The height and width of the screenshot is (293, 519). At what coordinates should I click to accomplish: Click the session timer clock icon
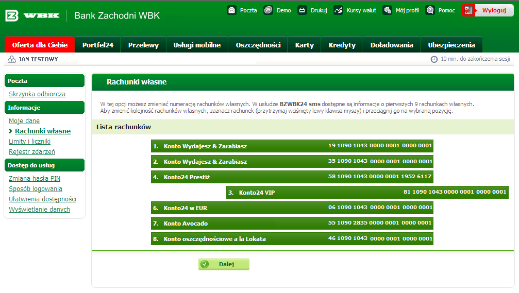434,59
